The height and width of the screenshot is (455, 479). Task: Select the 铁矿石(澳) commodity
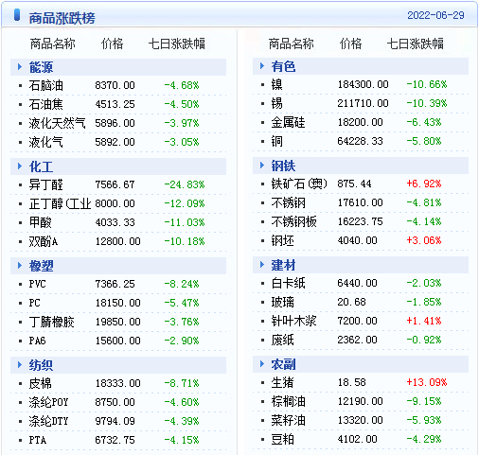tap(299, 184)
